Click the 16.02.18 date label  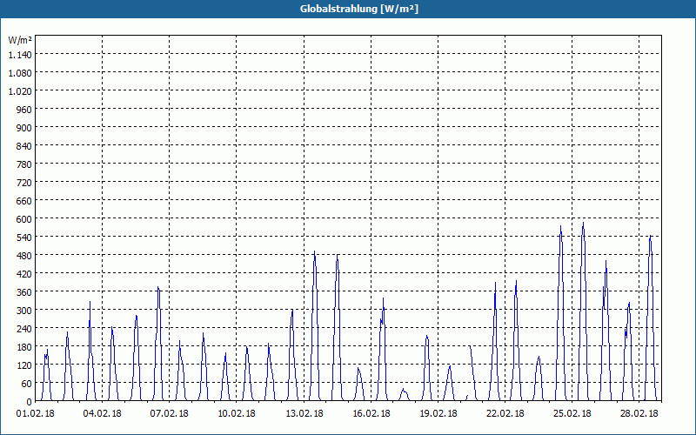pos(371,413)
